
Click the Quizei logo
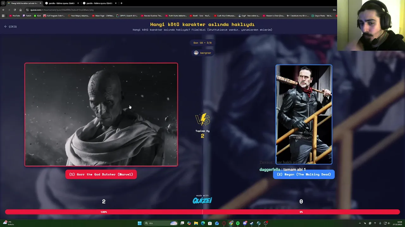pyautogui.click(x=202, y=201)
